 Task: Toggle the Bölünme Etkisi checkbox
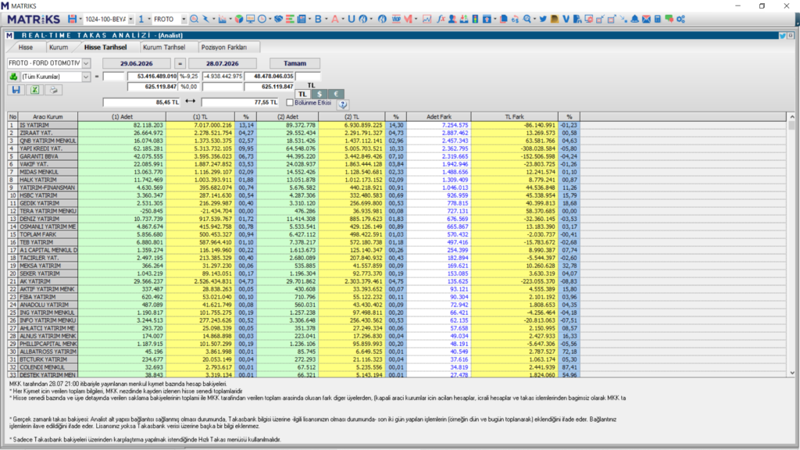(x=290, y=102)
